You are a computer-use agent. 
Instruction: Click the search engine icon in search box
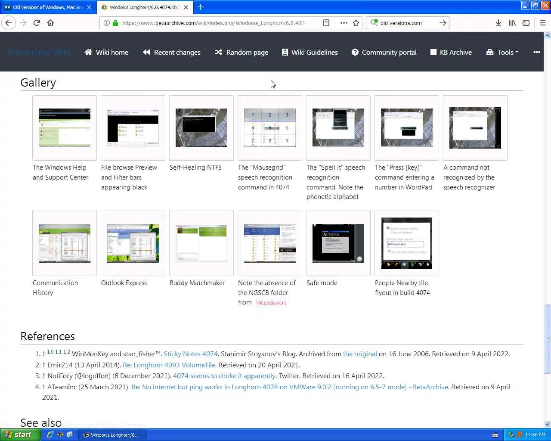(x=374, y=23)
